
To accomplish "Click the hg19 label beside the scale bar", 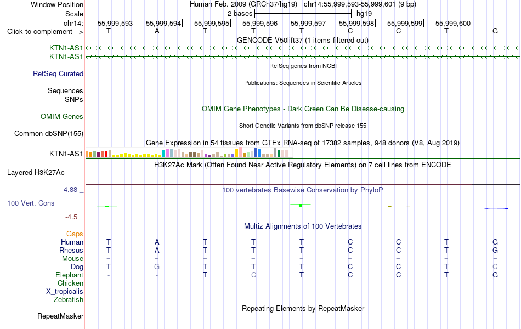I will 364,14.
